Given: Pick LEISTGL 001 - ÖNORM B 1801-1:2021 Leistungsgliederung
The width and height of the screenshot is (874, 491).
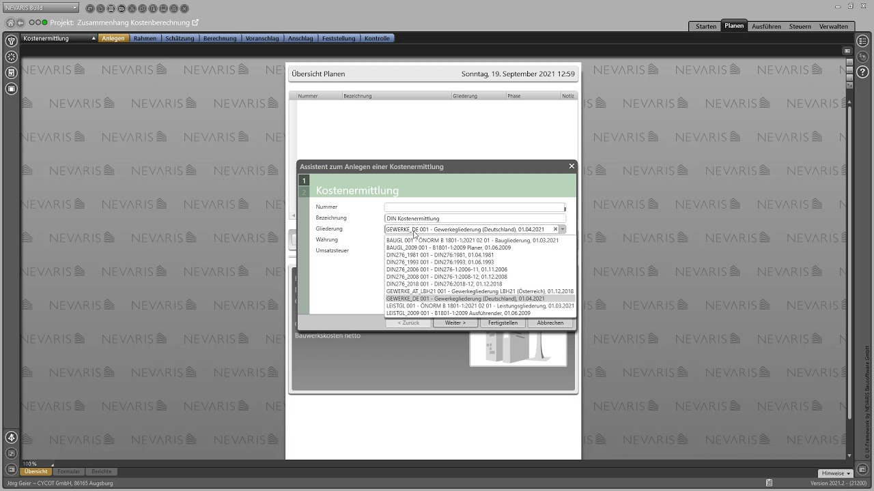Looking at the screenshot, I should [x=480, y=306].
